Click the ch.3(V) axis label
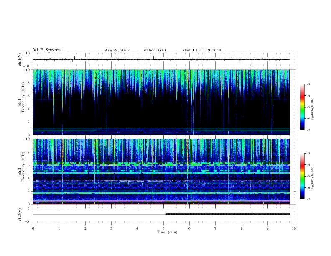This screenshot has width=331, height=256. click(20, 215)
